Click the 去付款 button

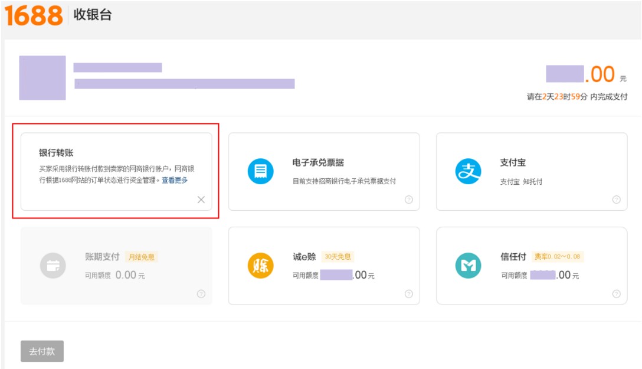coord(42,351)
